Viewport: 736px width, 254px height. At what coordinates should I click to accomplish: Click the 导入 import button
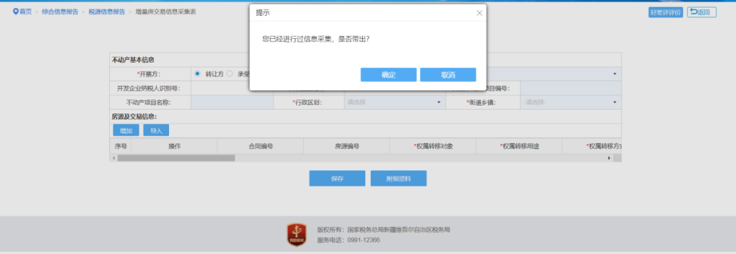point(156,130)
